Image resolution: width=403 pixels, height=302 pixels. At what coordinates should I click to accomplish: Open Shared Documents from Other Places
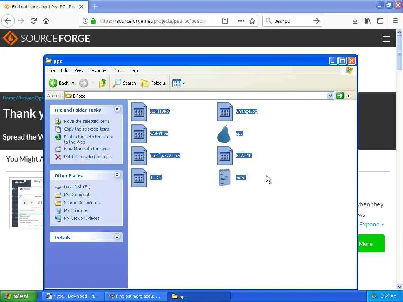tap(81, 203)
